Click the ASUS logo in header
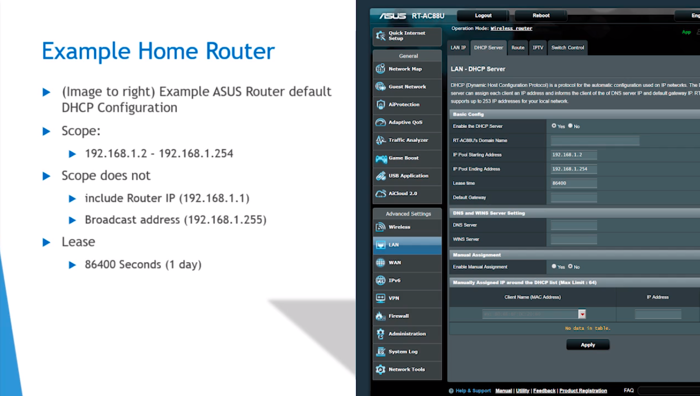700x396 pixels. pyautogui.click(x=393, y=16)
